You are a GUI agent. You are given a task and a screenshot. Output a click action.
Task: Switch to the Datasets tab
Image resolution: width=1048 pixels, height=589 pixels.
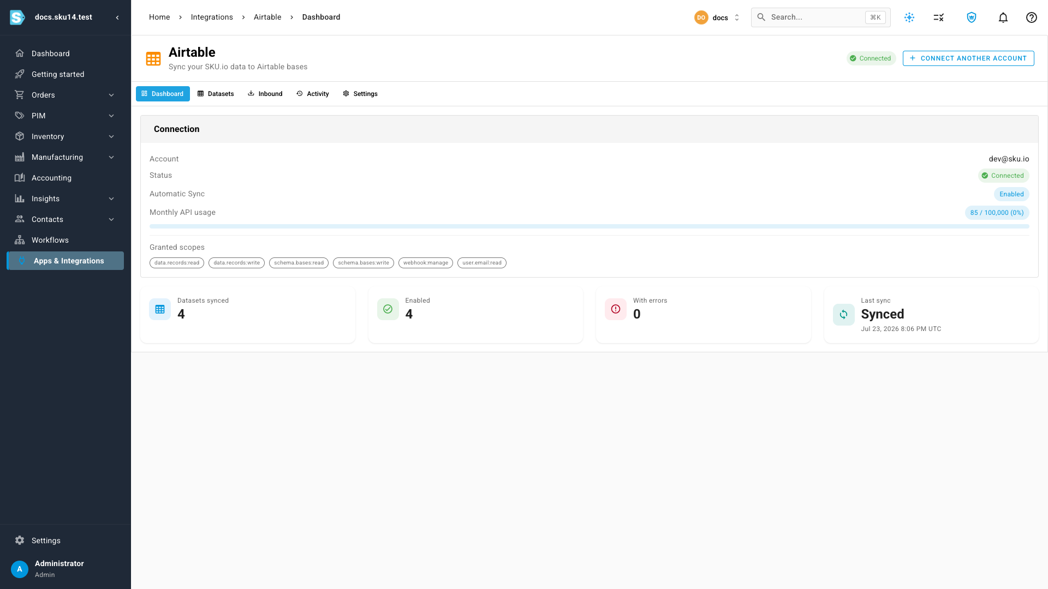(216, 94)
